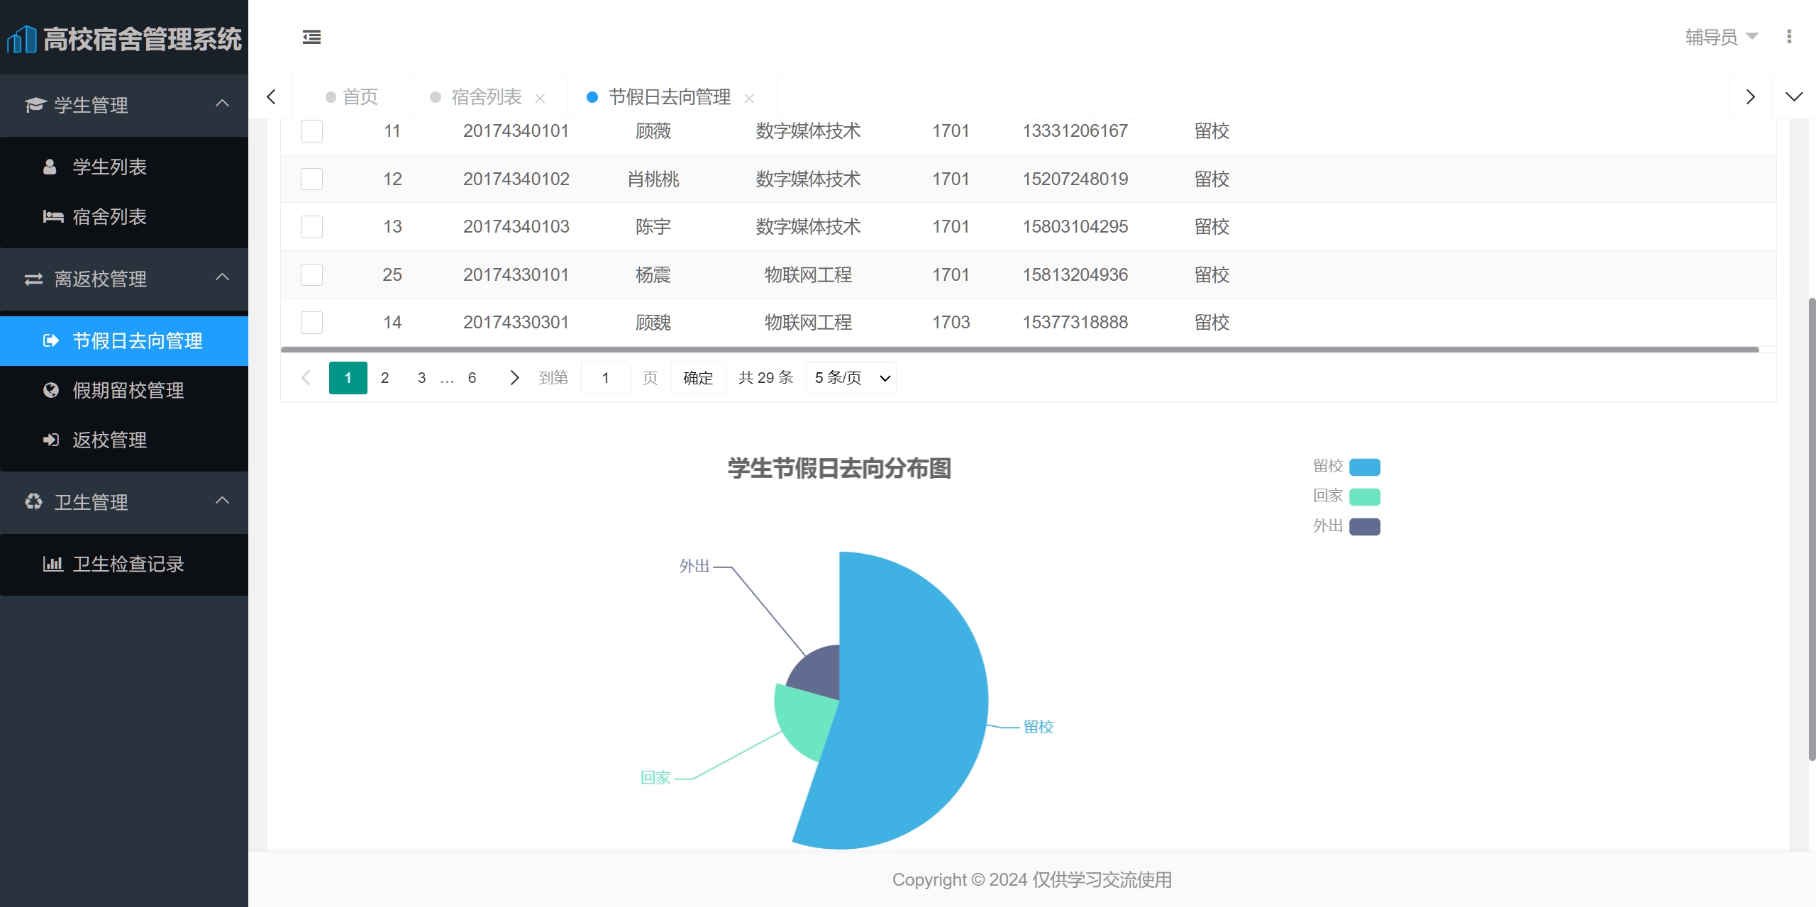Viewport: 1816px width, 907px height.
Task: Switch to the 首页 tab
Action: 352,97
